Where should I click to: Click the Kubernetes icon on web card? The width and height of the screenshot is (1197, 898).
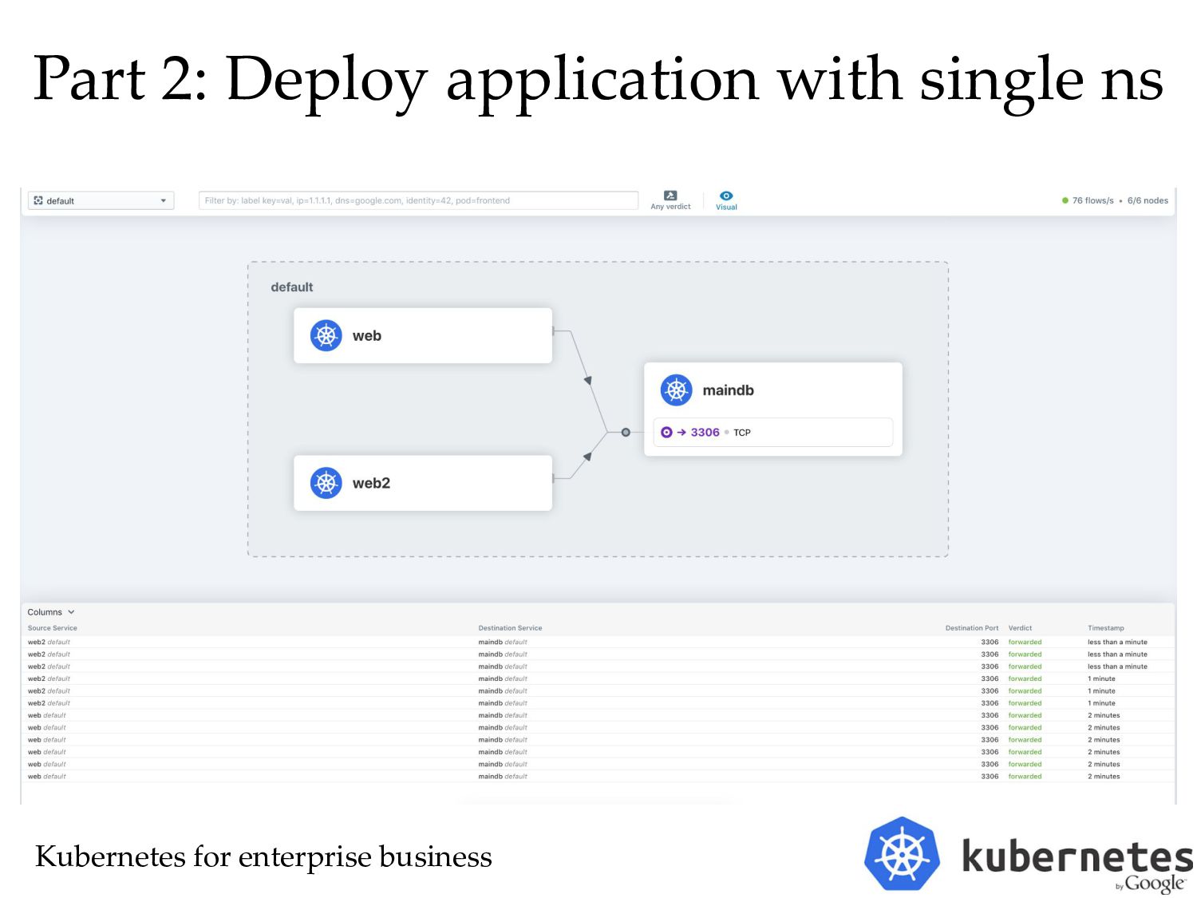click(326, 335)
